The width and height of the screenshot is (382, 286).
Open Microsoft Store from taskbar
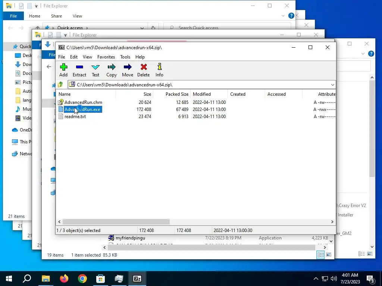click(101, 279)
